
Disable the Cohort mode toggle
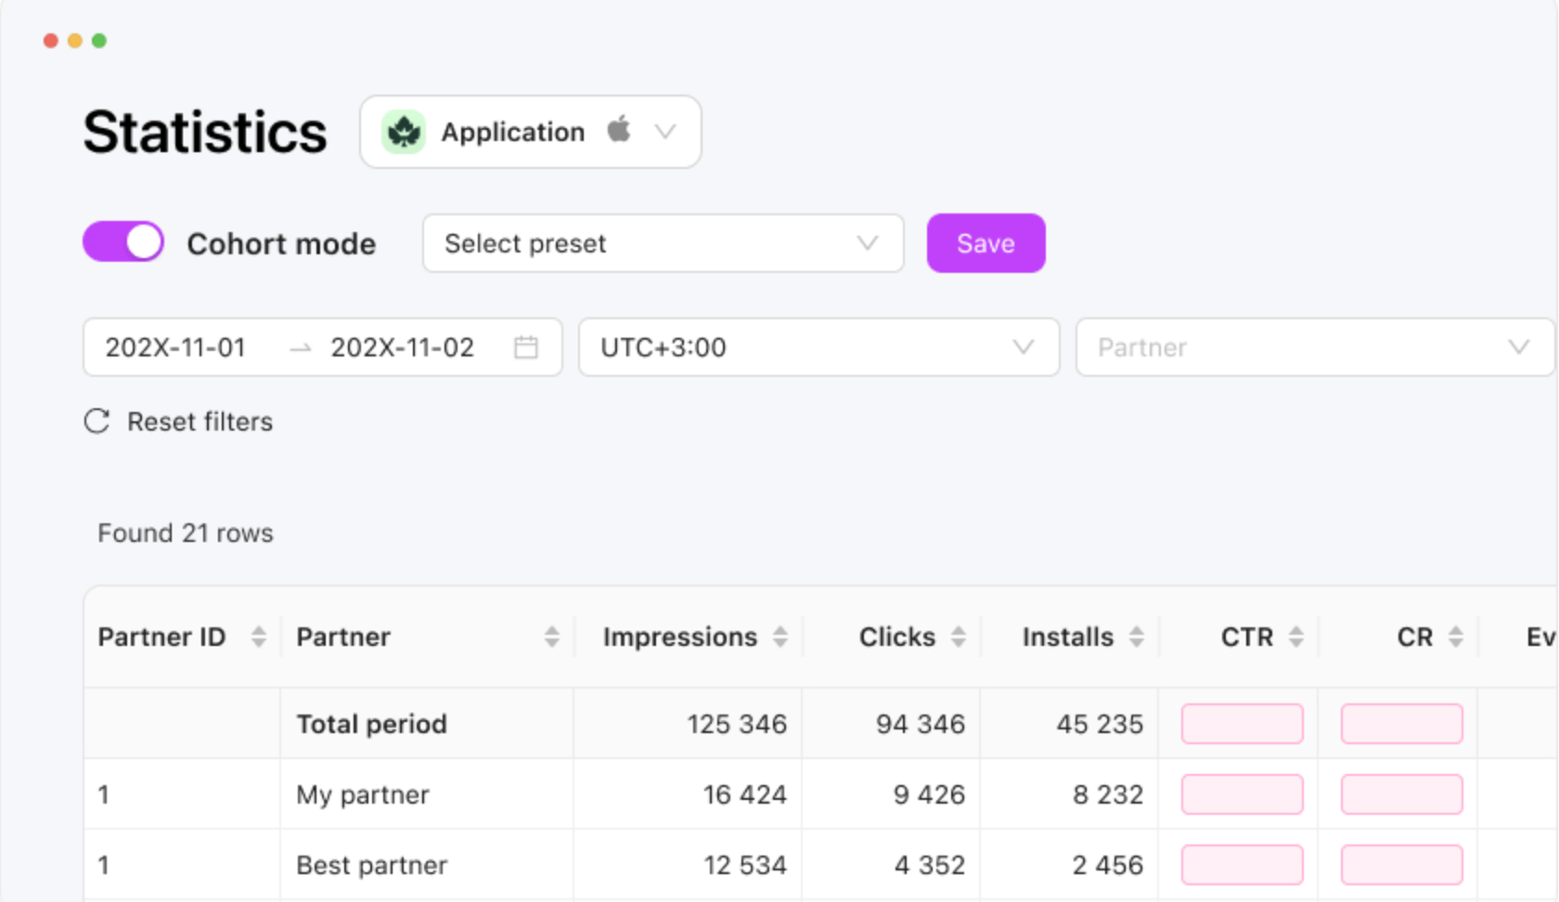point(123,243)
